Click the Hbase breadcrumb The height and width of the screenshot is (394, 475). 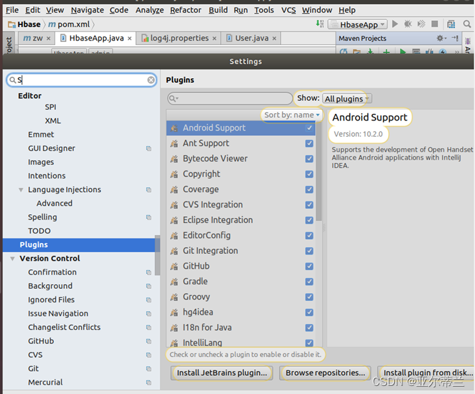(x=24, y=24)
